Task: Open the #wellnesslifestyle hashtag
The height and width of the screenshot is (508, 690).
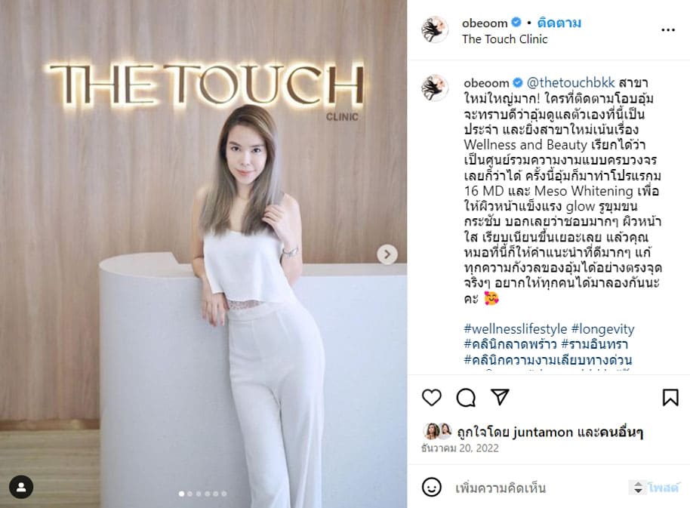Action: tap(516, 329)
